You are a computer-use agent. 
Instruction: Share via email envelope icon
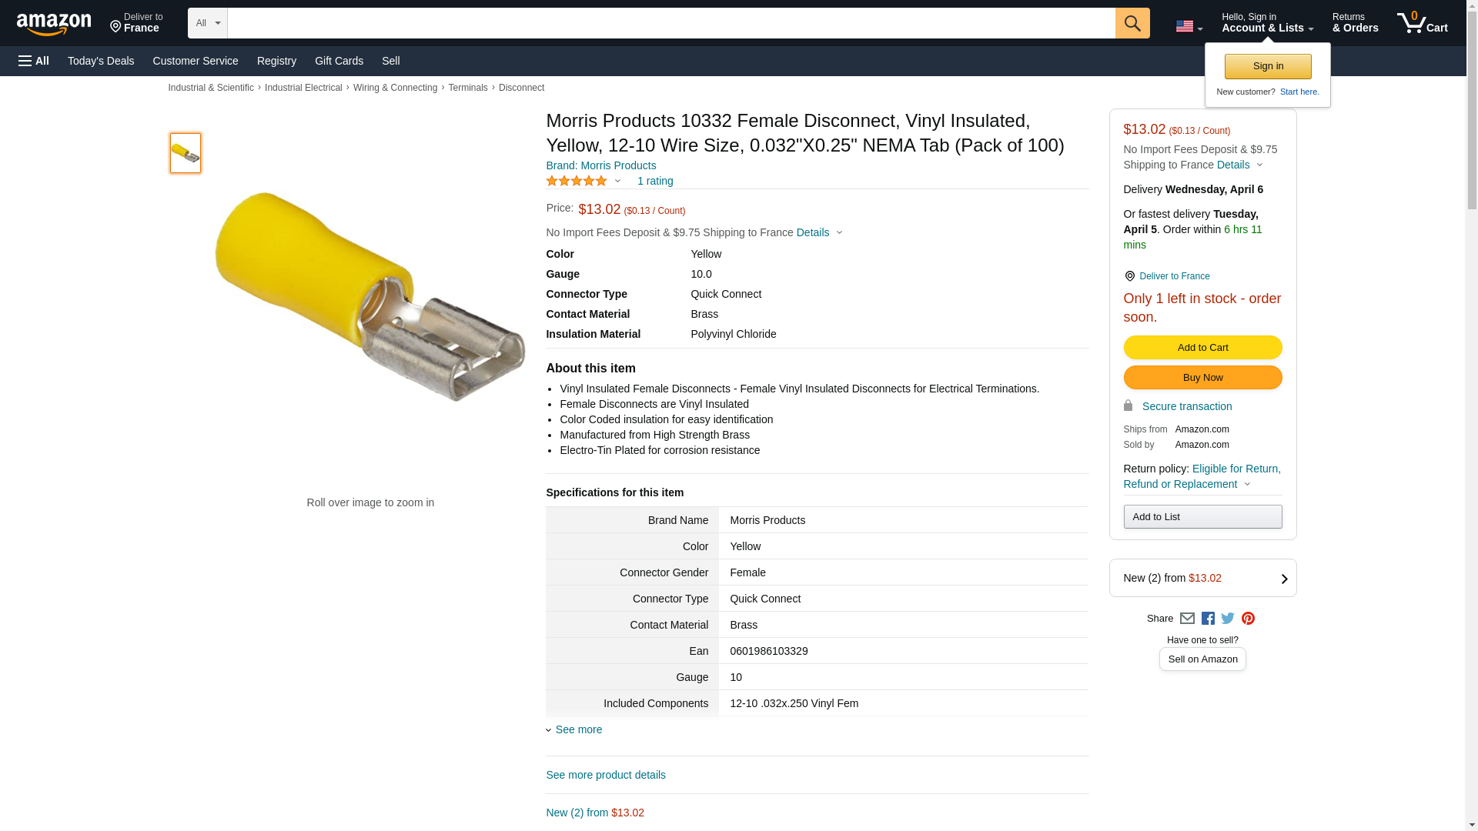[1187, 619]
